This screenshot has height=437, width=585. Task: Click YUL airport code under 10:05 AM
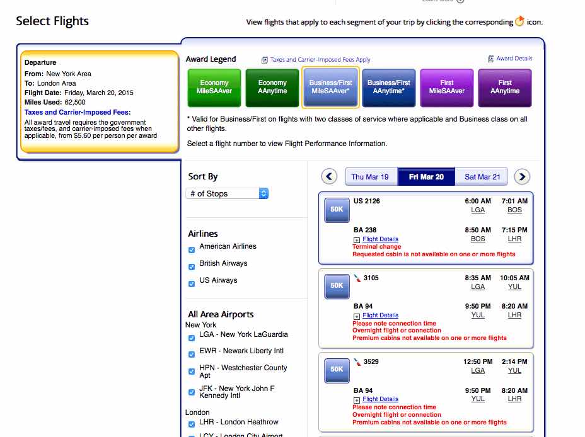click(514, 287)
